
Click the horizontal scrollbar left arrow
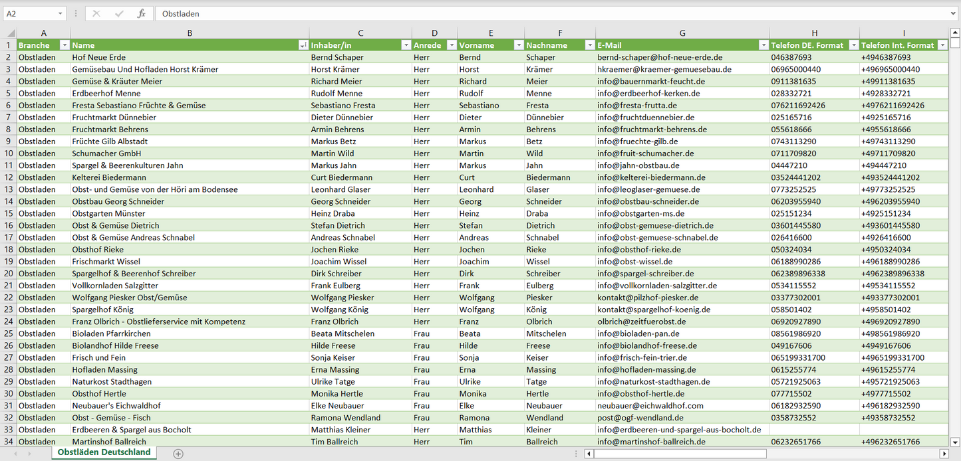tap(589, 454)
